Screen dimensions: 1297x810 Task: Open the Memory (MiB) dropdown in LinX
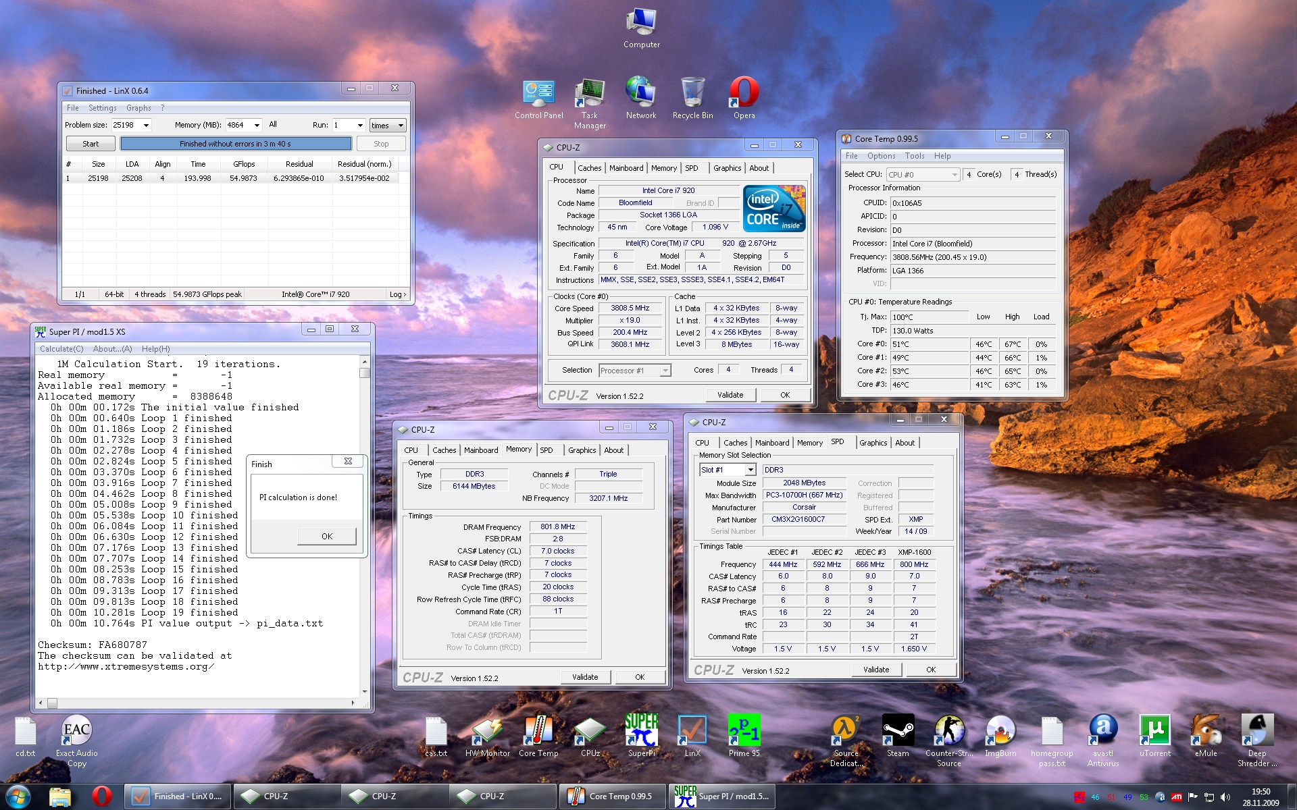(x=257, y=126)
